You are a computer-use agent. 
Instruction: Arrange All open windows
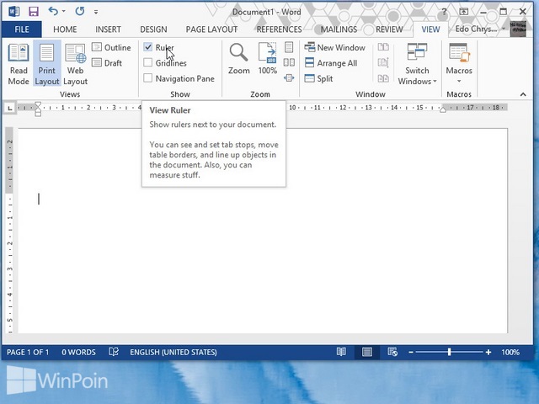click(331, 63)
